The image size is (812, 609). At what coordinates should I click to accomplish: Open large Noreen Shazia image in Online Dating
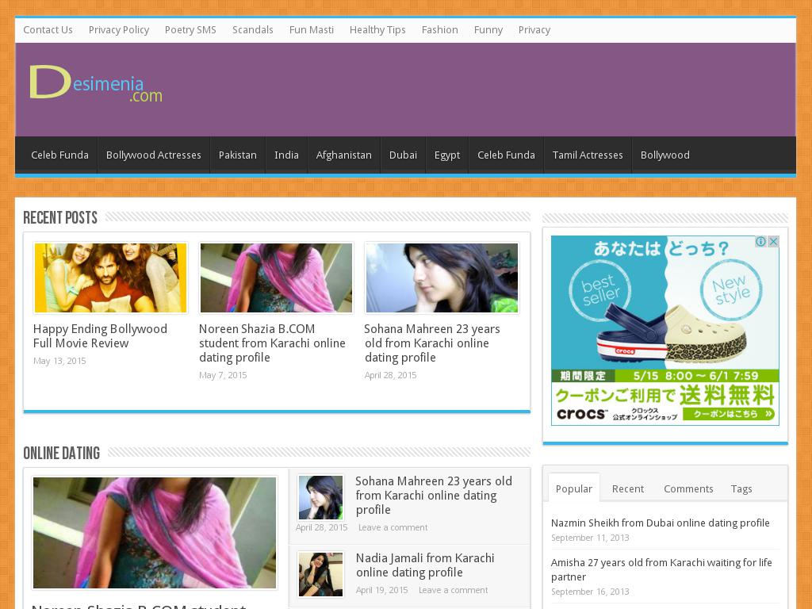click(x=155, y=532)
